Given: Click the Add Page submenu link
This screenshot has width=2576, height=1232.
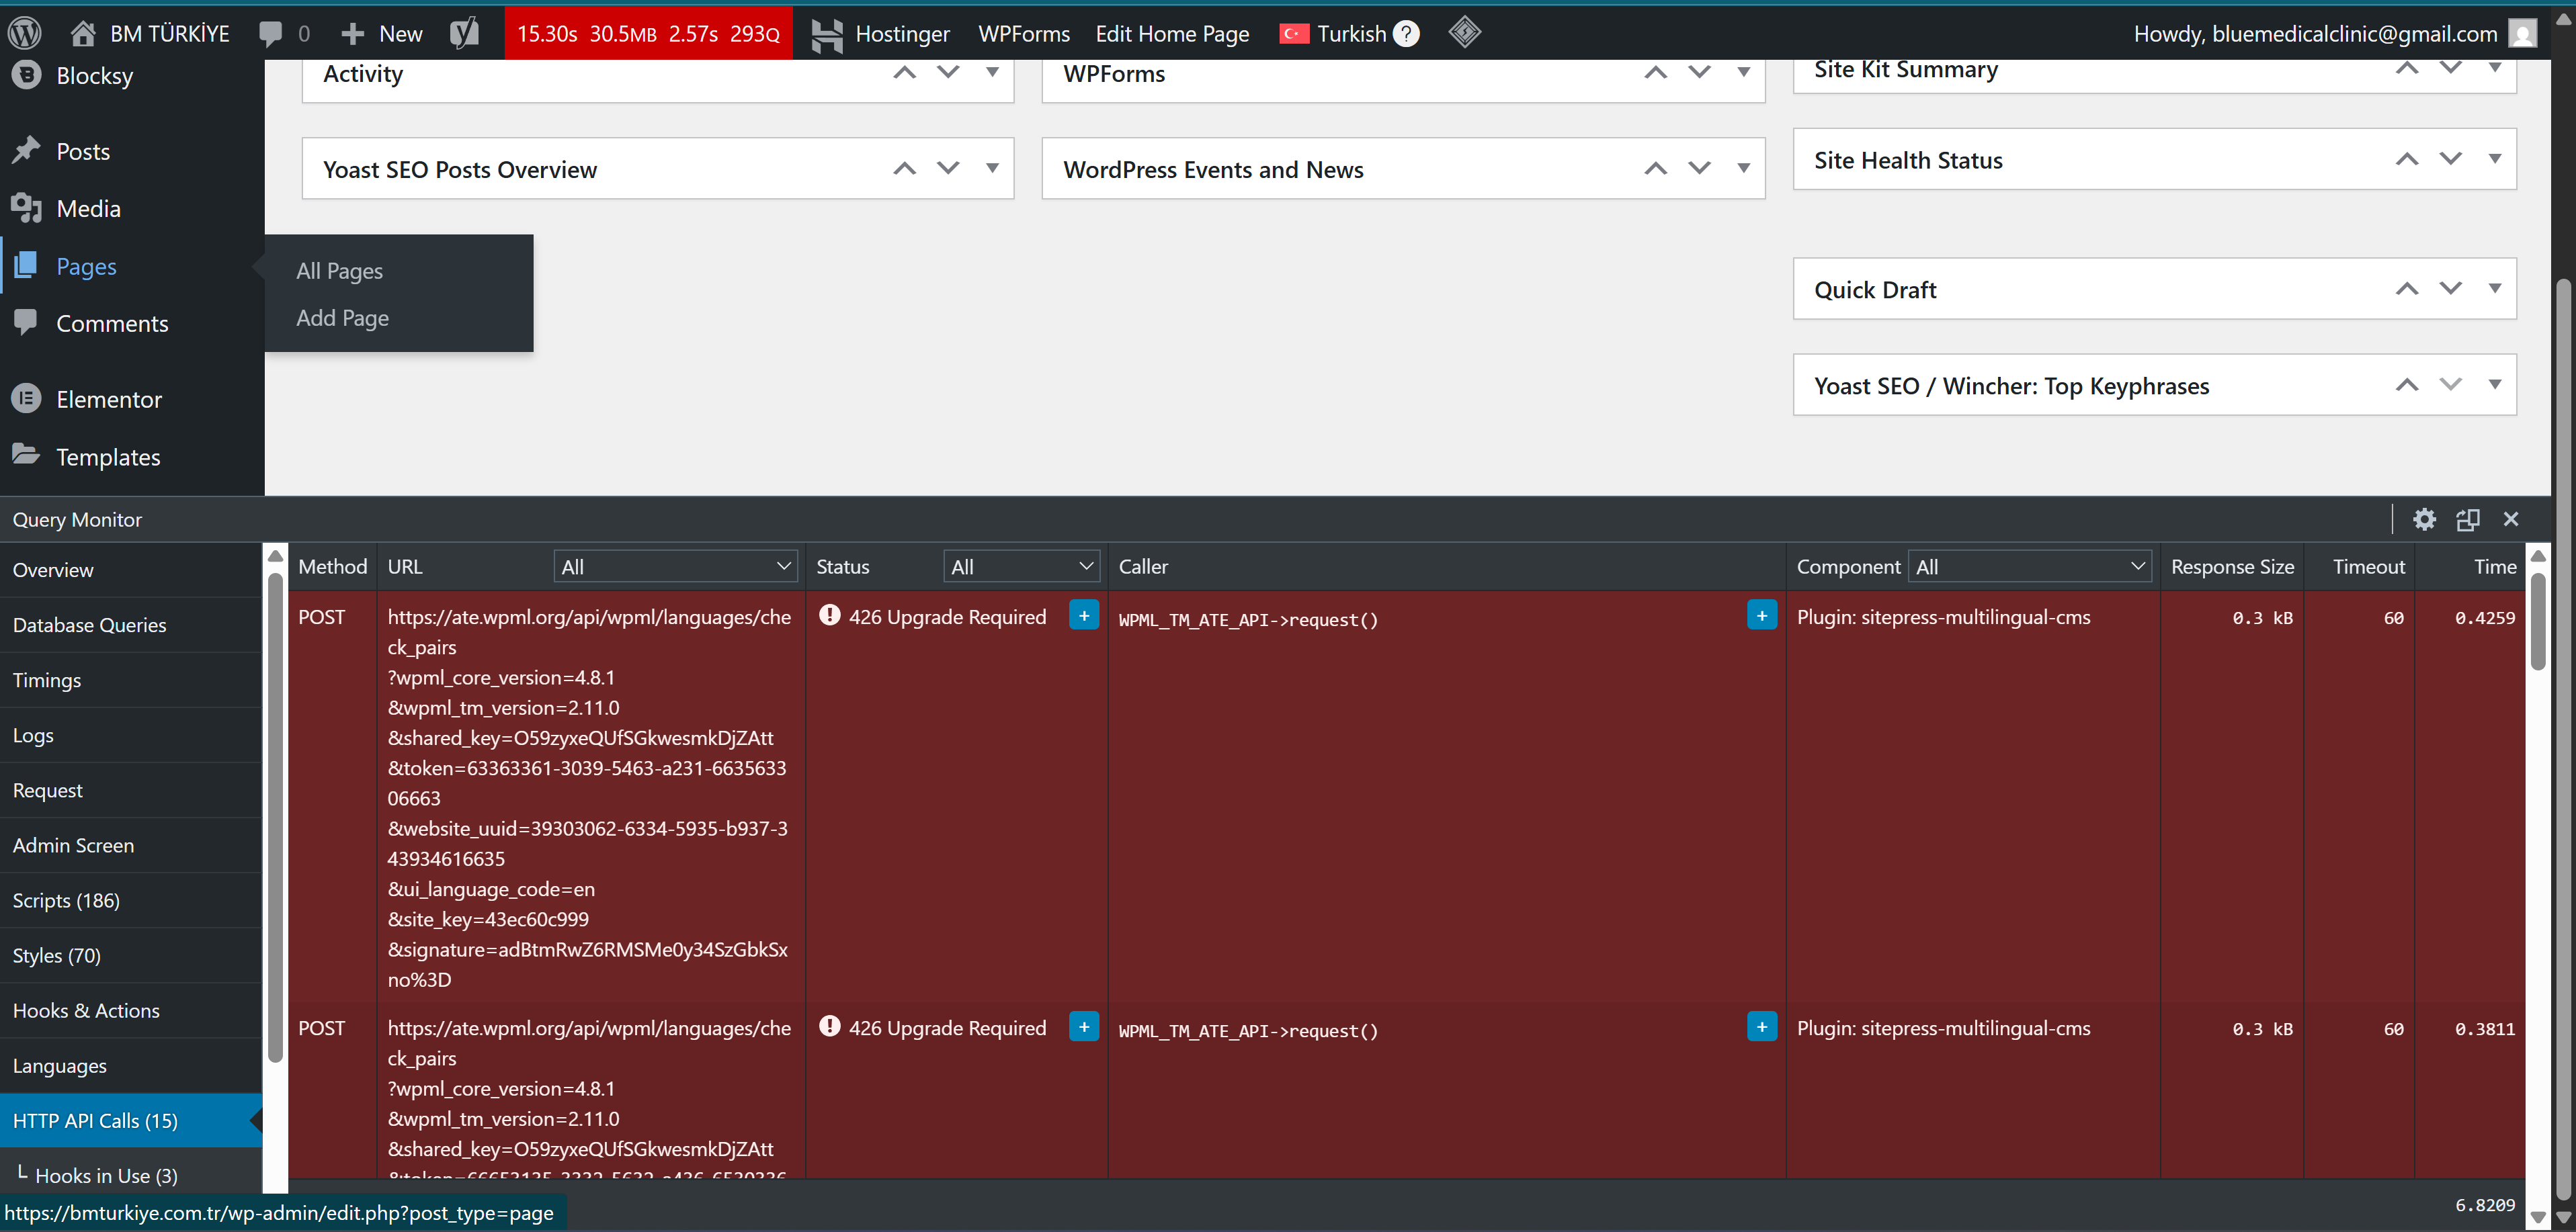Looking at the screenshot, I should [x=342, y=318].
